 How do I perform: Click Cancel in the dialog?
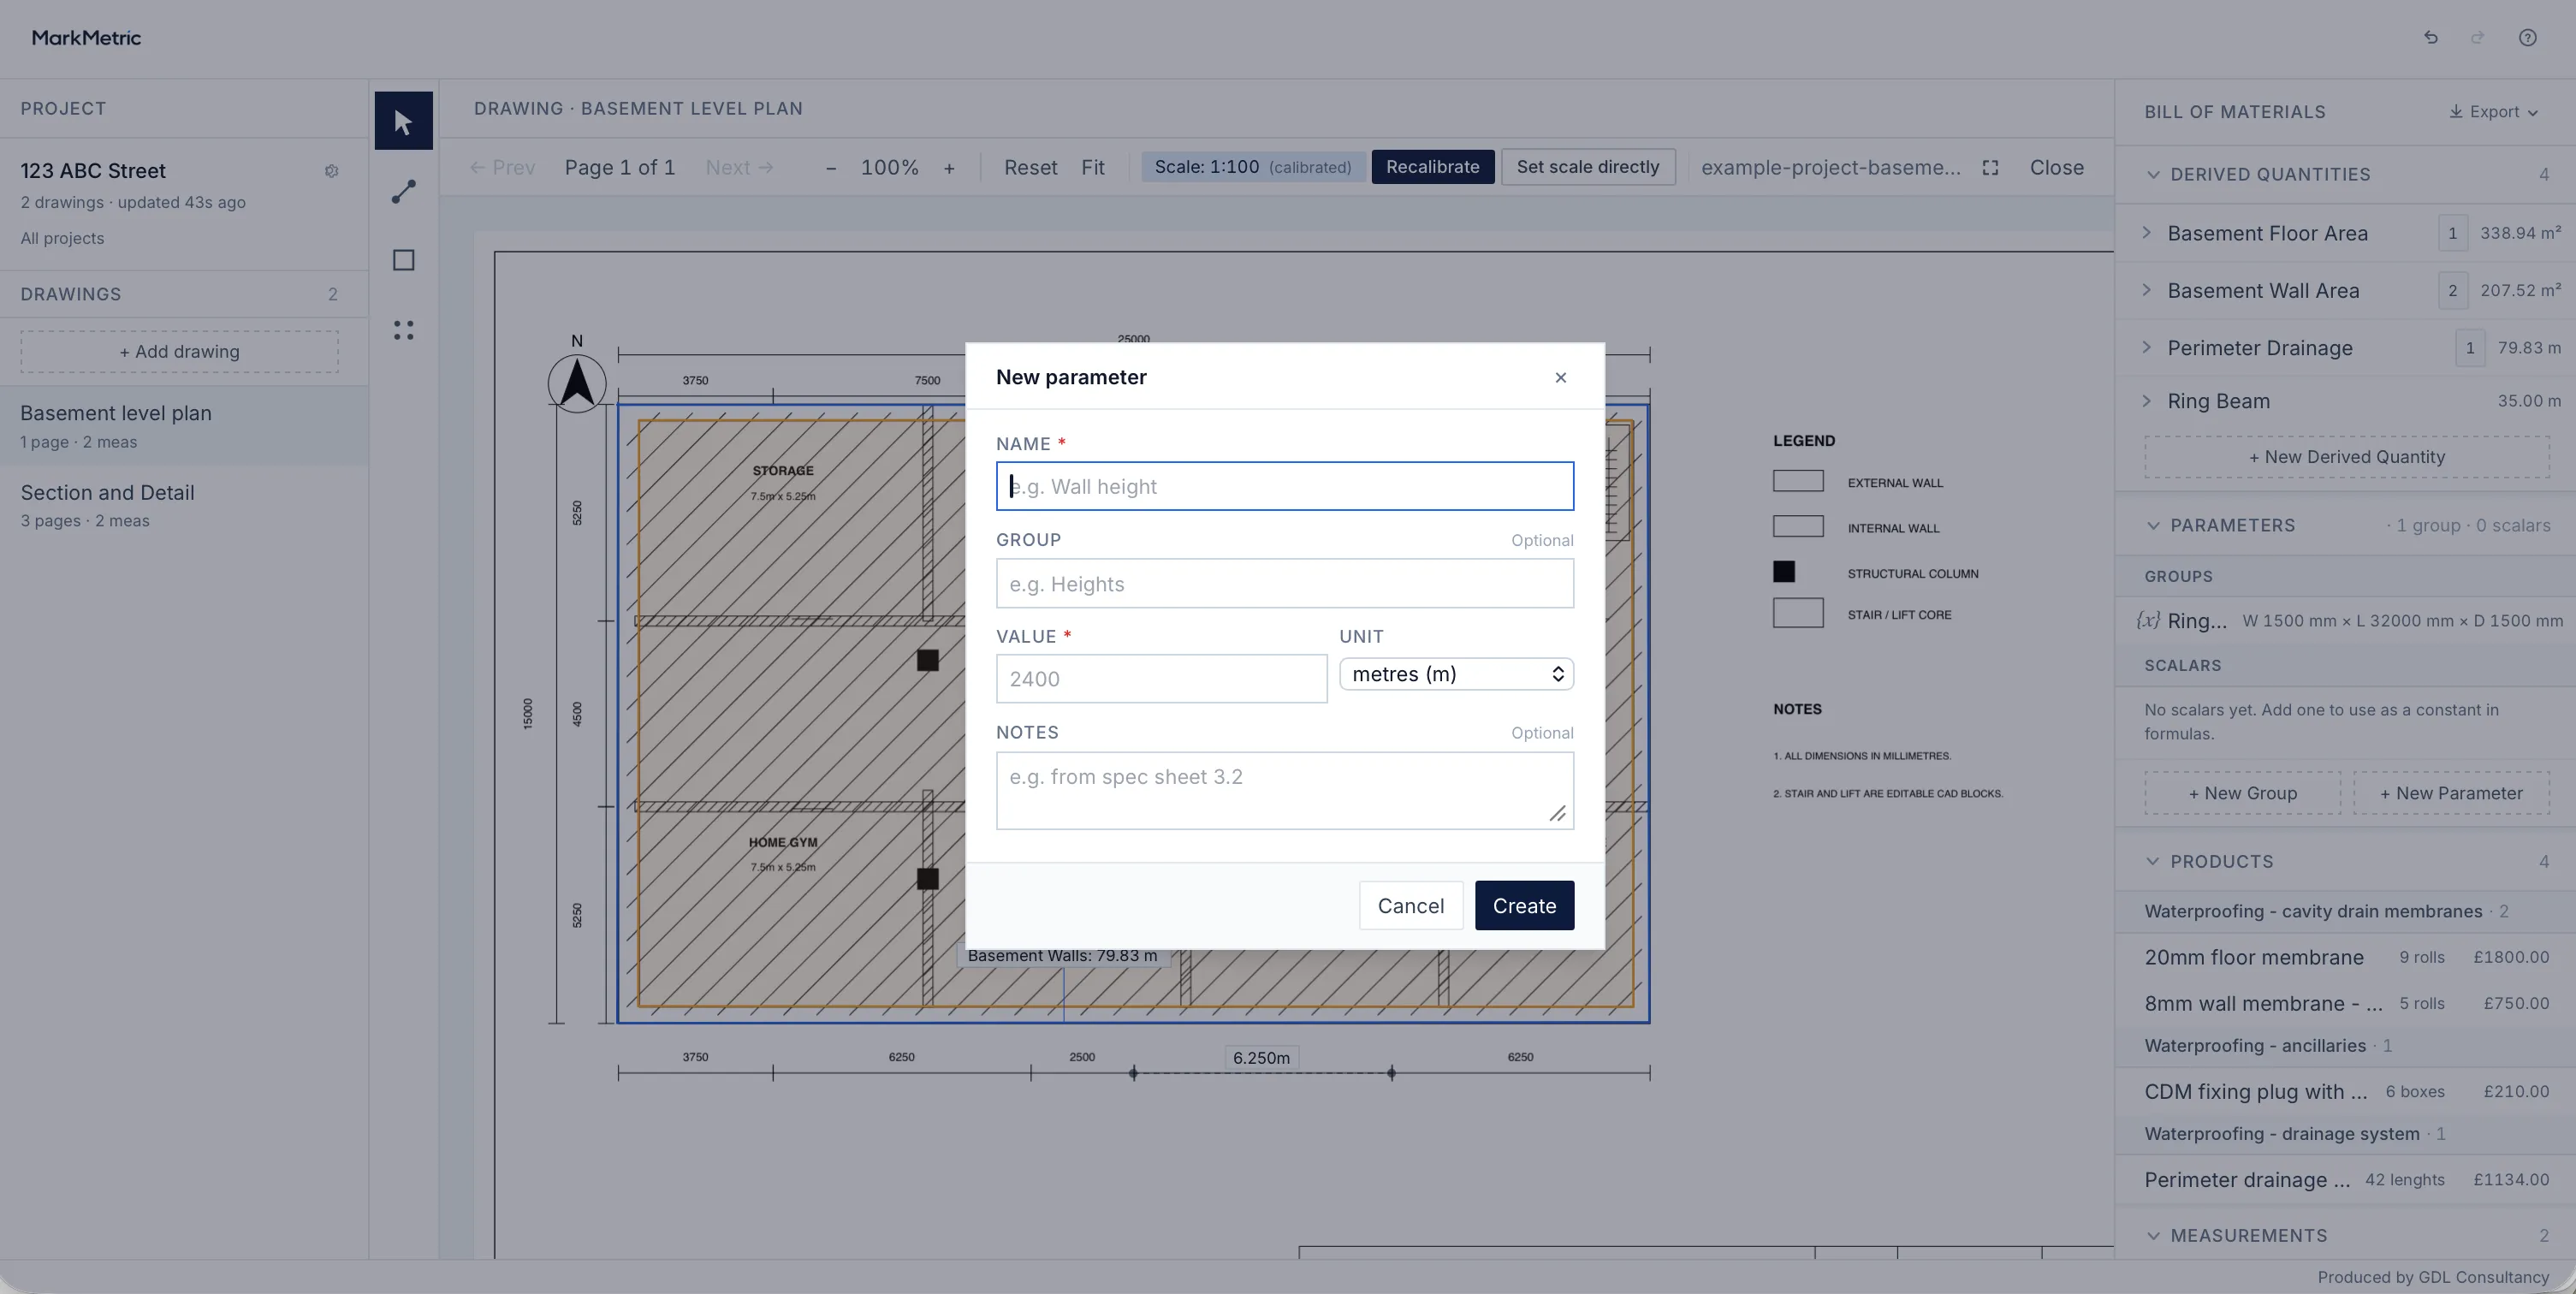click(x=1410, y=906)
